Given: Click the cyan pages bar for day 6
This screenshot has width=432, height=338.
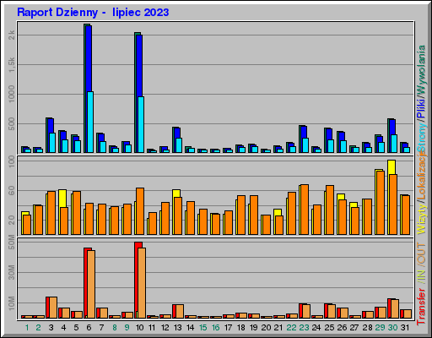Looking at the screenshot, I should tap(90, 122).
